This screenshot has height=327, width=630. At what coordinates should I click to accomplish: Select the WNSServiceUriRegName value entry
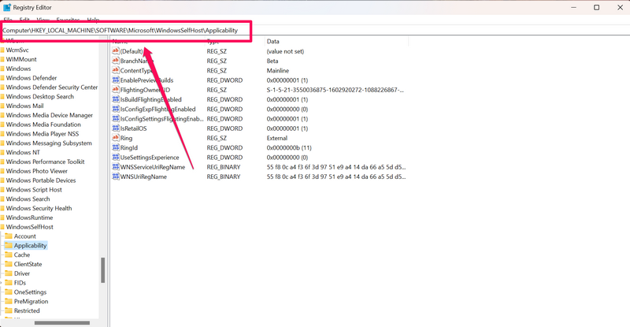pyautogui.click(x=152, y=167)
